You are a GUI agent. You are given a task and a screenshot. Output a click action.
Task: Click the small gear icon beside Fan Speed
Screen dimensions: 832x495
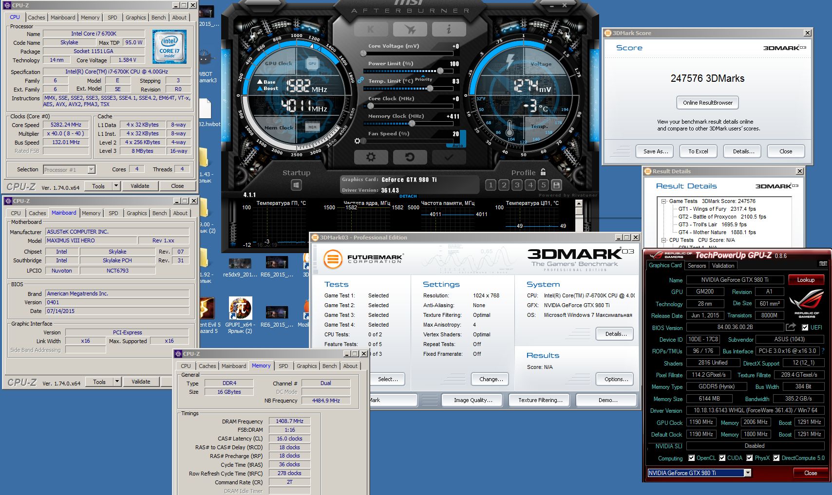coord(357,141)
